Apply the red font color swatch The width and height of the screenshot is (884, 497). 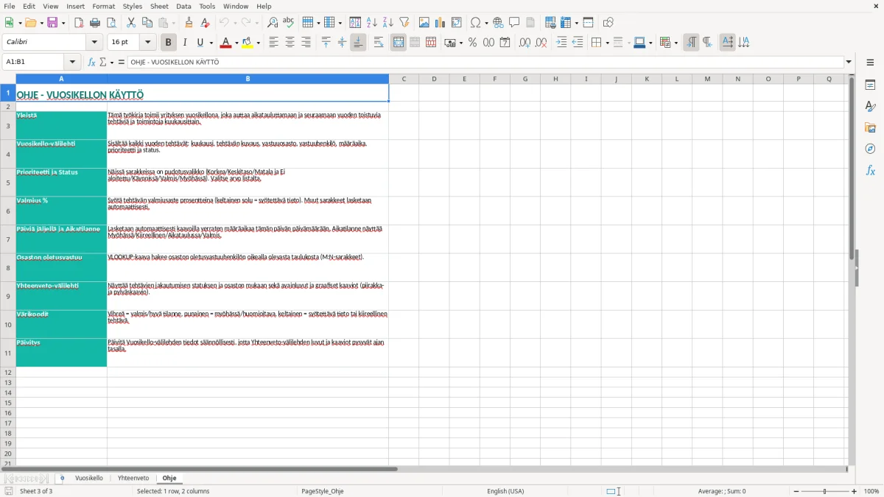pos(225,43)
